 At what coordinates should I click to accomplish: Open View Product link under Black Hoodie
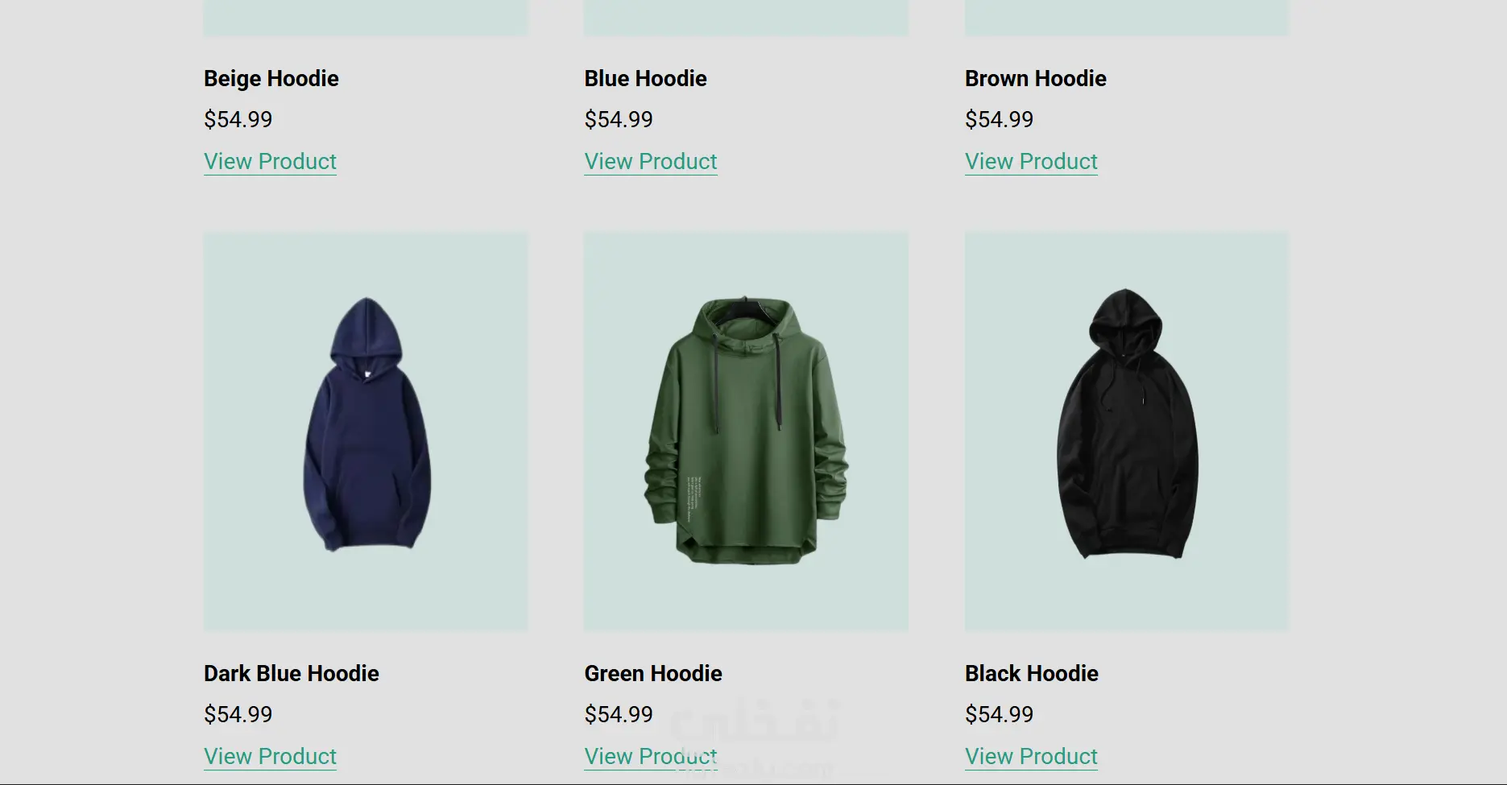(x=1031, y=756)
